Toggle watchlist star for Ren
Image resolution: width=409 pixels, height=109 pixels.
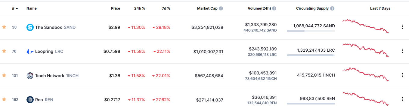click(x=4, y=99)
